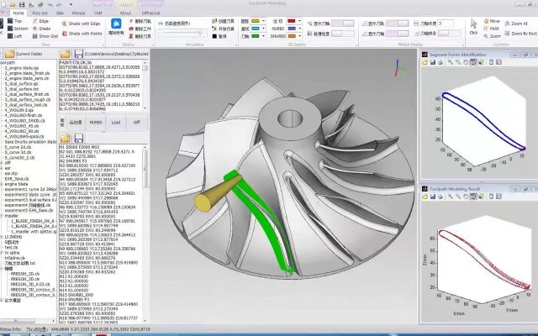Screen dimensions: 538x336
Task: Open the Manual ribbon tab
Action: (78, 13)
